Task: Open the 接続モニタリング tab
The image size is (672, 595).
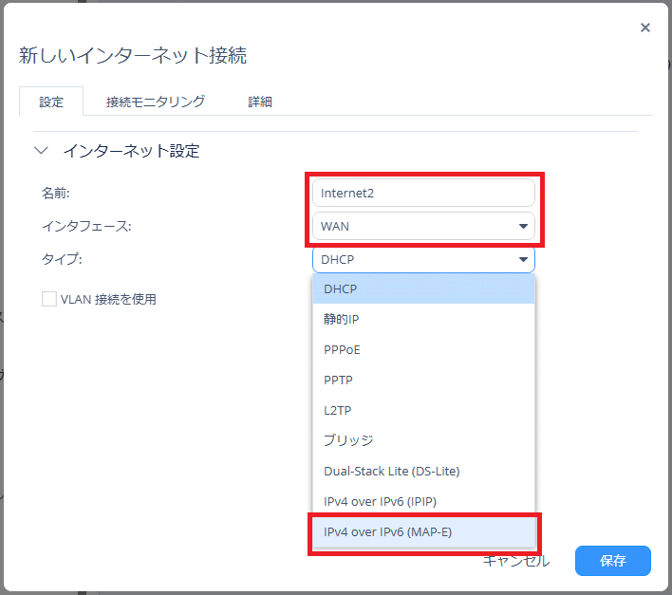Action: click(x=156, y=102)
